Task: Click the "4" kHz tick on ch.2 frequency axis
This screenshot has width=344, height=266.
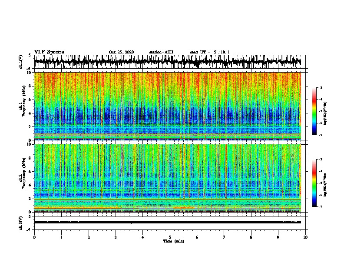Action: pyautogui.click(x=30, y=185)
